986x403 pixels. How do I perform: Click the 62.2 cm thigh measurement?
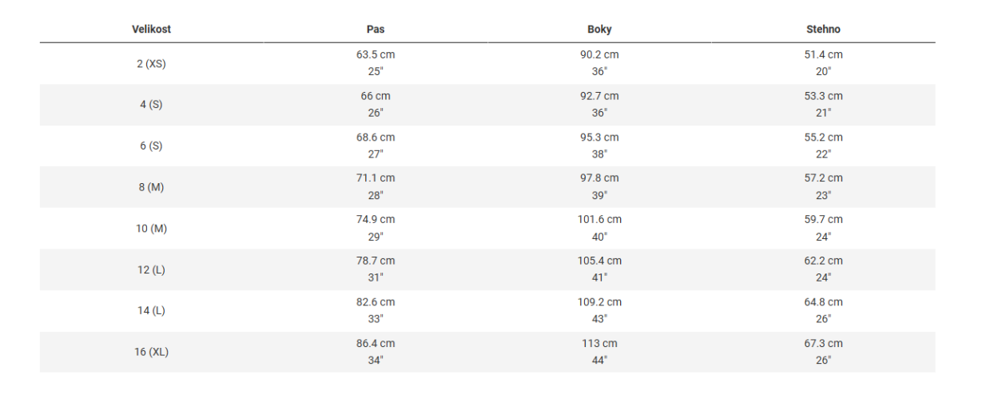[x=823, y=261]
